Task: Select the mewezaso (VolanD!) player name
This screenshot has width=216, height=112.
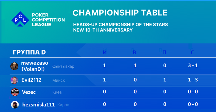Action: [35, 66]
